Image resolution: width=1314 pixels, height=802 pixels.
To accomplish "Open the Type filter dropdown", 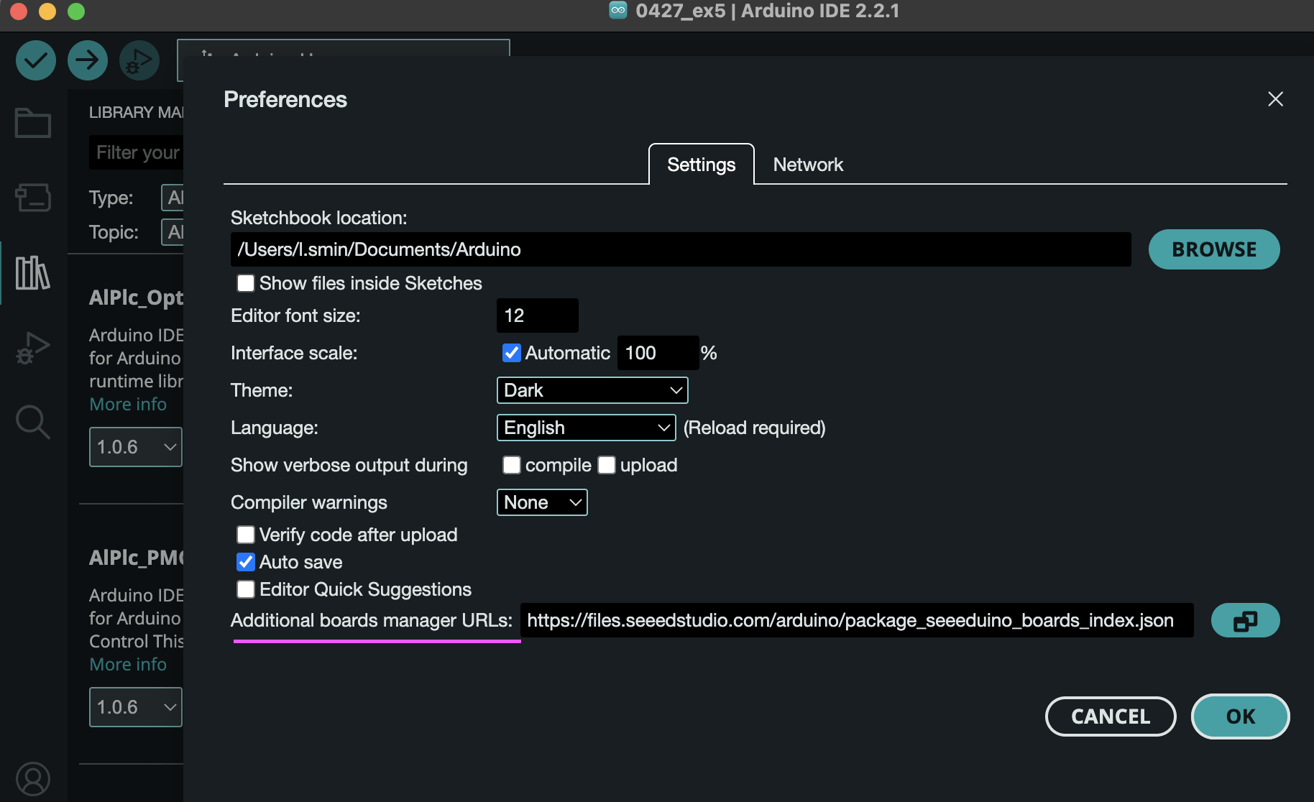I will coord(173,198).
